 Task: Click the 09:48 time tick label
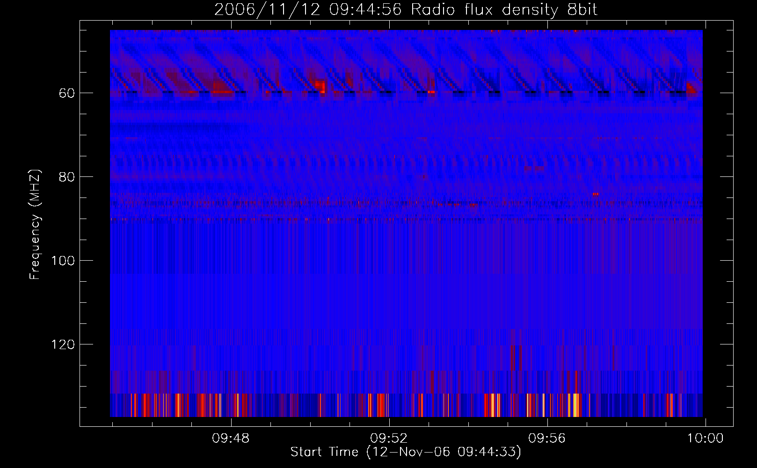[x=231, y=439]
